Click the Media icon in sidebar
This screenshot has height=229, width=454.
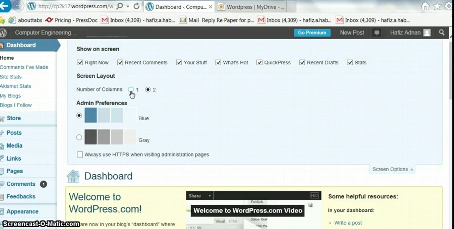coord(2,146)
